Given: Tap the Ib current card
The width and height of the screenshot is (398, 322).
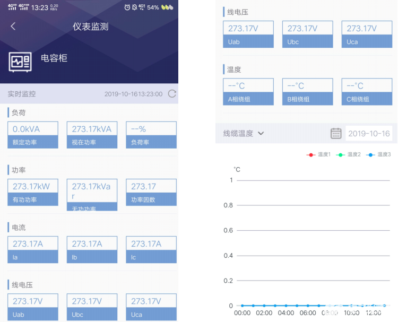Looking at the screenshot, I should click(x=92, y=249).
